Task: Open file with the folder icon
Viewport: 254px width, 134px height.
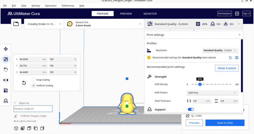Action: click(16, 24)
